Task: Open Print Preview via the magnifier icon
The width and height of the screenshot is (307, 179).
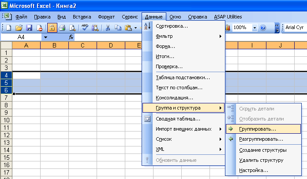Action: (x=72, y=28)
